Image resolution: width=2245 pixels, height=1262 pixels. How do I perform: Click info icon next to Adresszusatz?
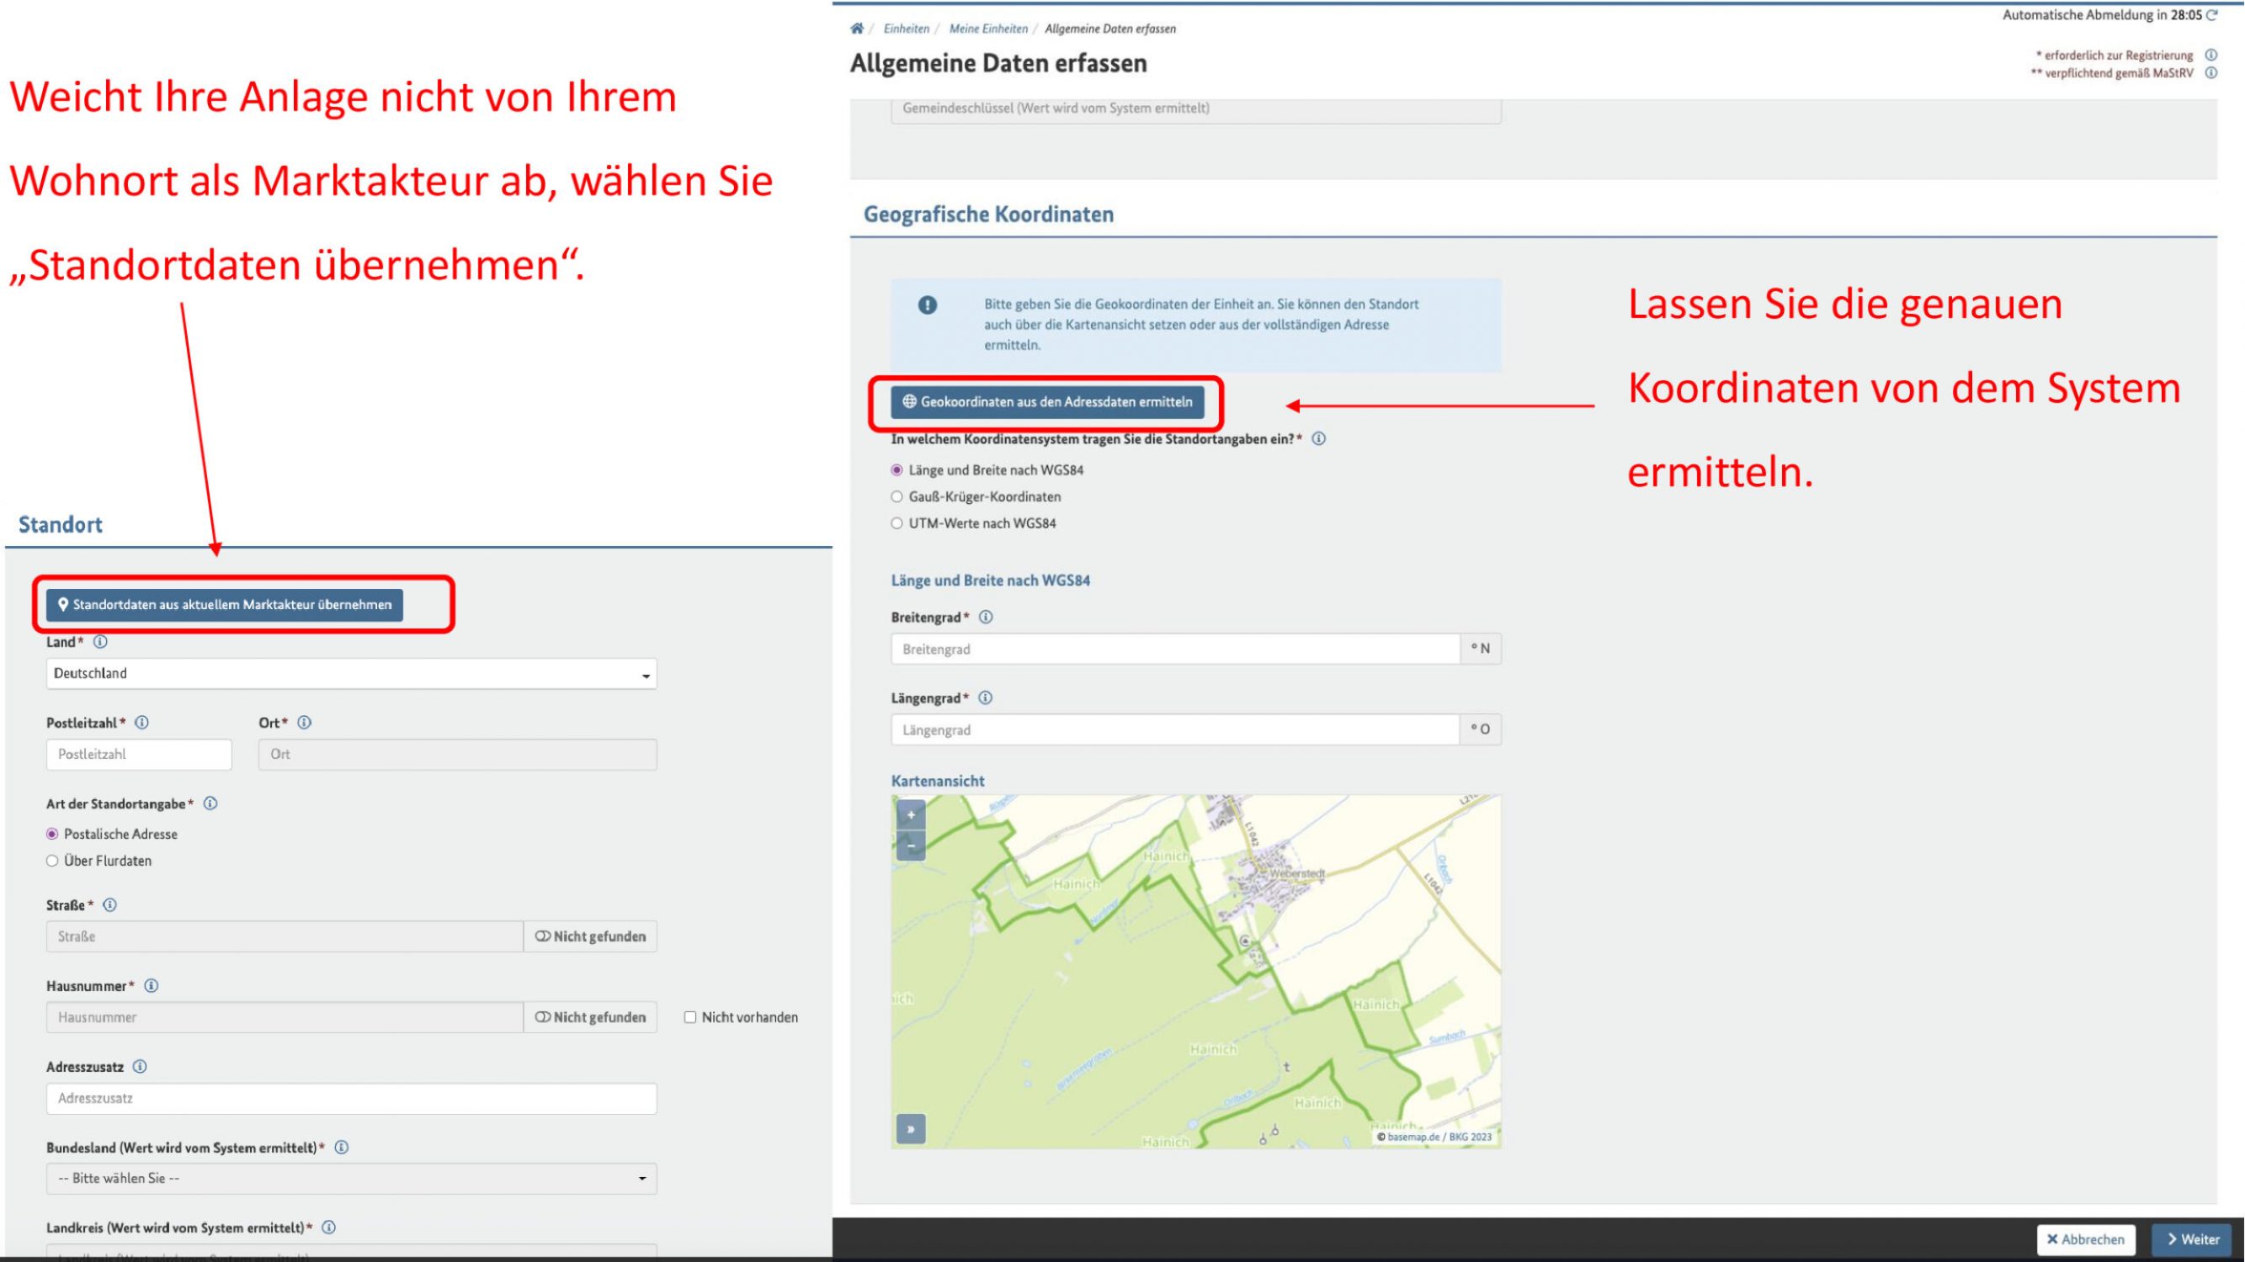coord(140,1066)
